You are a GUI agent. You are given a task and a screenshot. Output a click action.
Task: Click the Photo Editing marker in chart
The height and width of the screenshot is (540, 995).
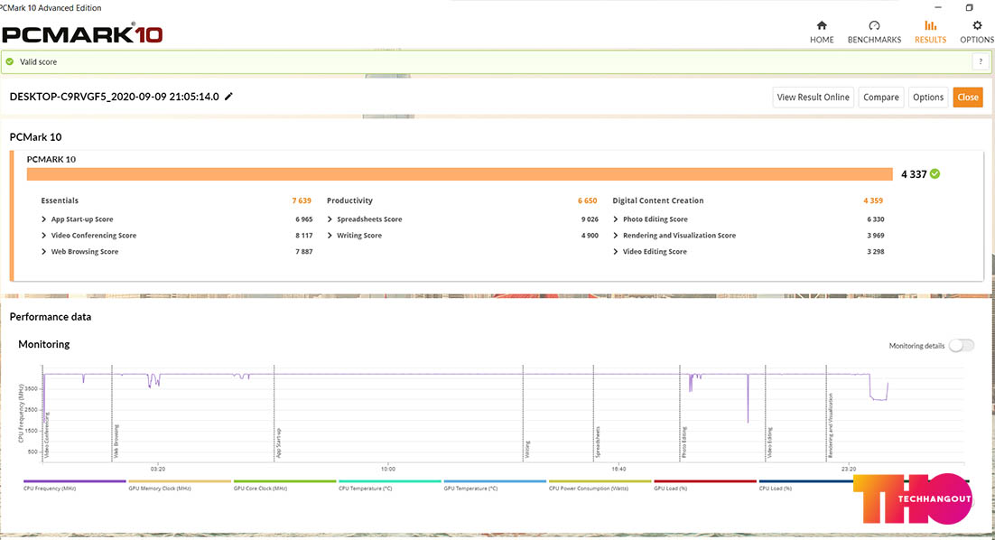click(684, 442)
